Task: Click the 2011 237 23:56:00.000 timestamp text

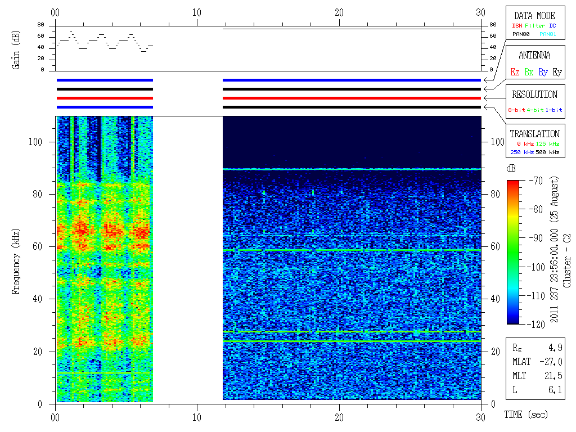Action: (554, 276)
